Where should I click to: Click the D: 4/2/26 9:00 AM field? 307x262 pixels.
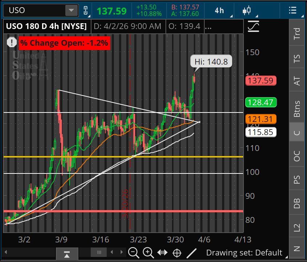[127, 26]
